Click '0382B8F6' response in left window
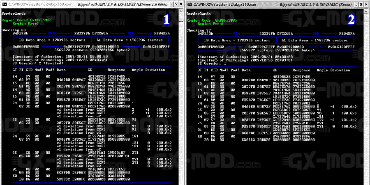370x185 pixels. tap(117, 176)
